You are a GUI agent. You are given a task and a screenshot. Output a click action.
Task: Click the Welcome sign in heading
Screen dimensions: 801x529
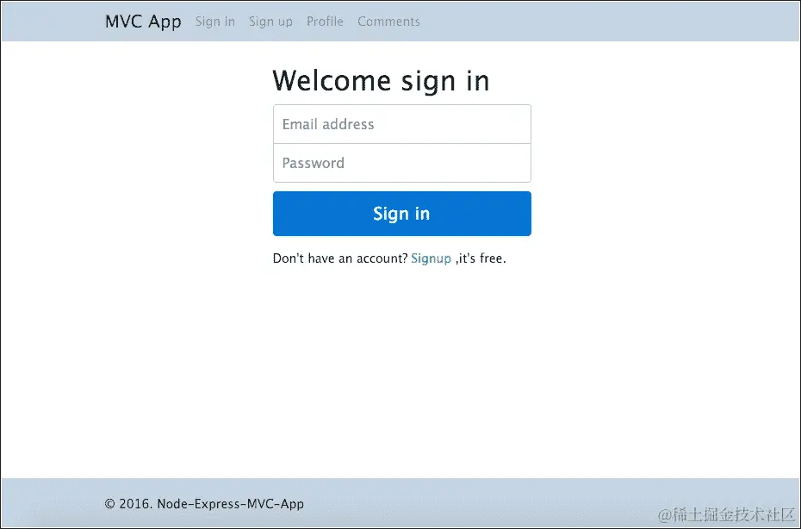click(381, 81)
